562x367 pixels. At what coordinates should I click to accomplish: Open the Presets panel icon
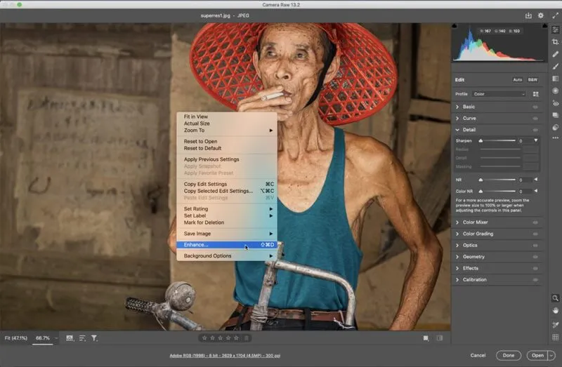click(x=555, y=127)
